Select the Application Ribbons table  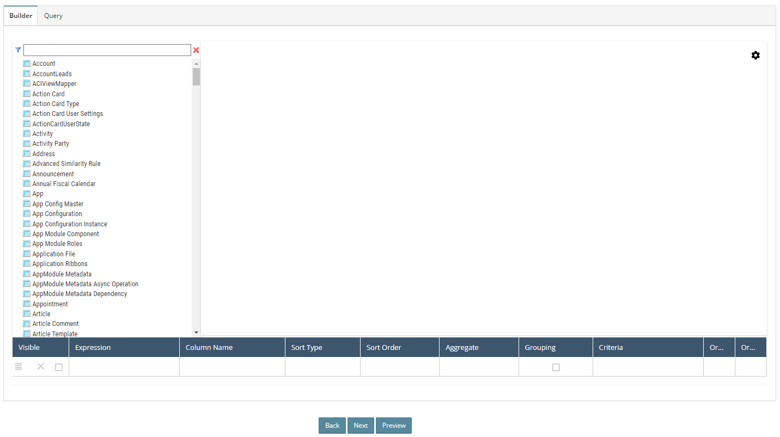click(60, 263)
